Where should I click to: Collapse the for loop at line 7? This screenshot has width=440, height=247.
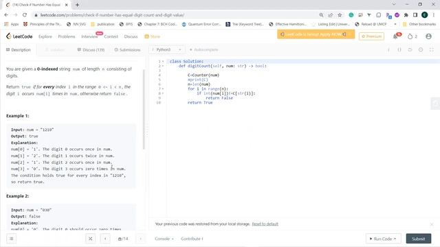163,89
